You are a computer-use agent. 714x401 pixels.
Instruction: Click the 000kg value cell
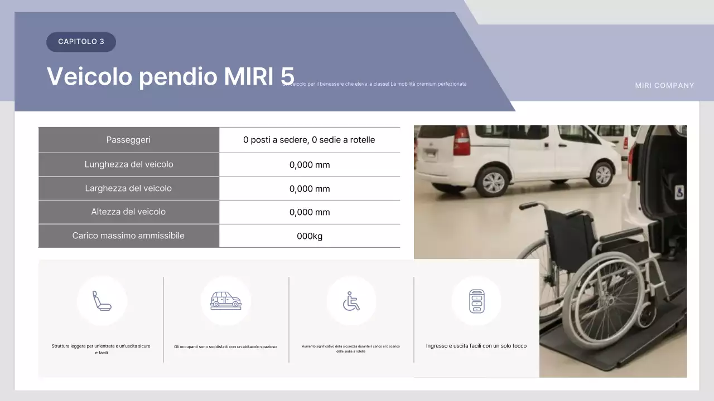310,235
